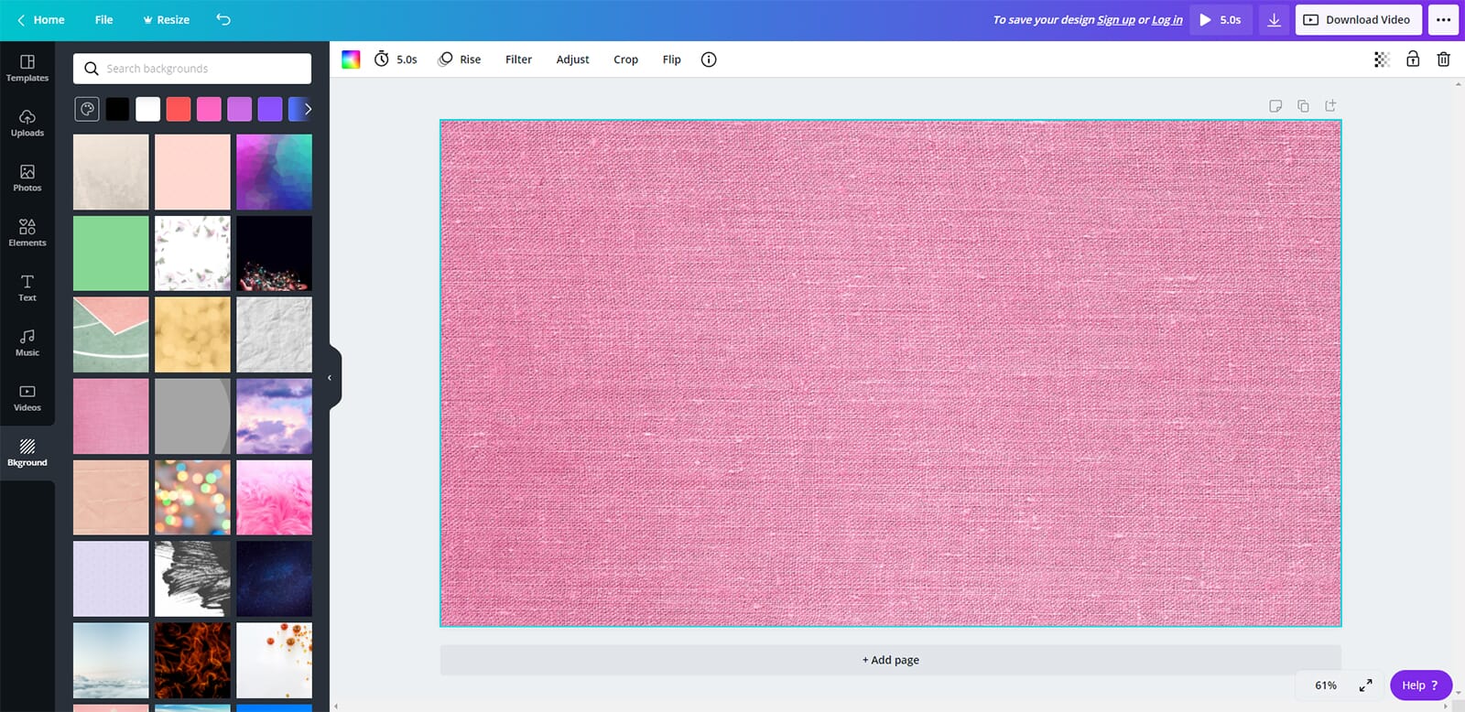Image resolution: width=1465 pixels, height=712 pixels.
Task: Open the Templates sidebar panel
Action: point(27,68)
